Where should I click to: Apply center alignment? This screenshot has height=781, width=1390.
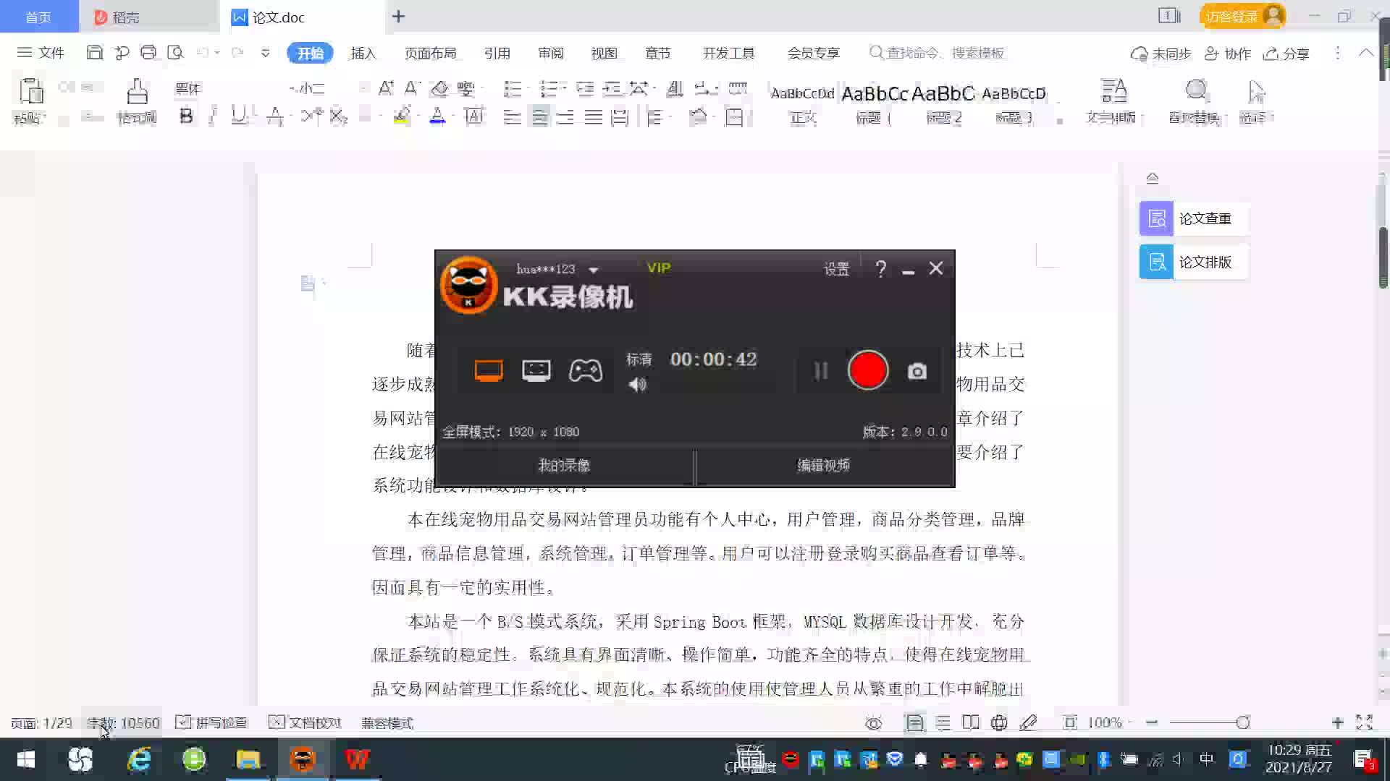click(x=539, y=117)
